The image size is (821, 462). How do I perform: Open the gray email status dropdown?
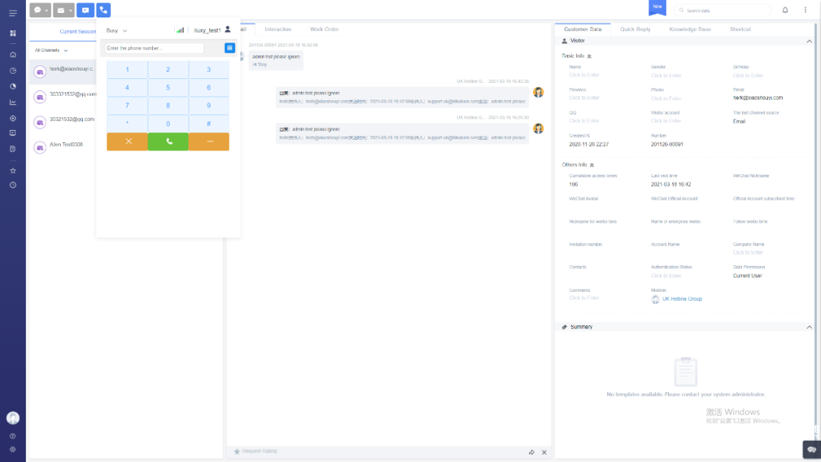(63, 10)
